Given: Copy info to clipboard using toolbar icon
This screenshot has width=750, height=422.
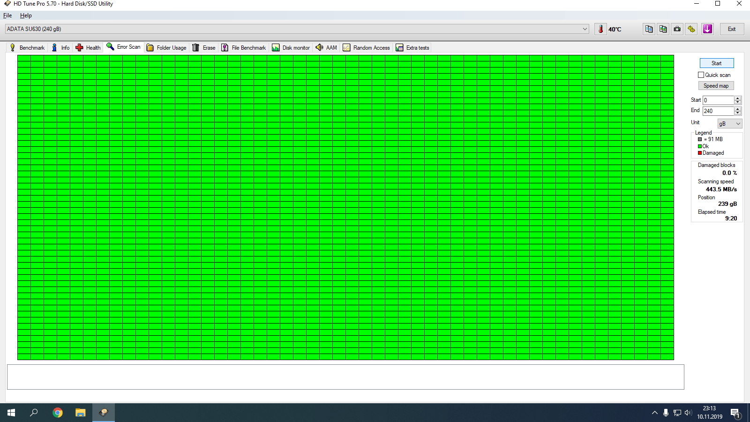Looking at the screenshot, I should [x=649, y=29].
